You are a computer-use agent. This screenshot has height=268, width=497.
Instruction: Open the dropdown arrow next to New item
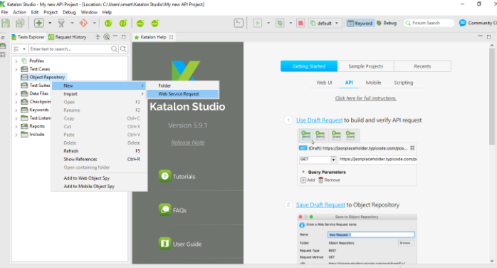point(50,23)
